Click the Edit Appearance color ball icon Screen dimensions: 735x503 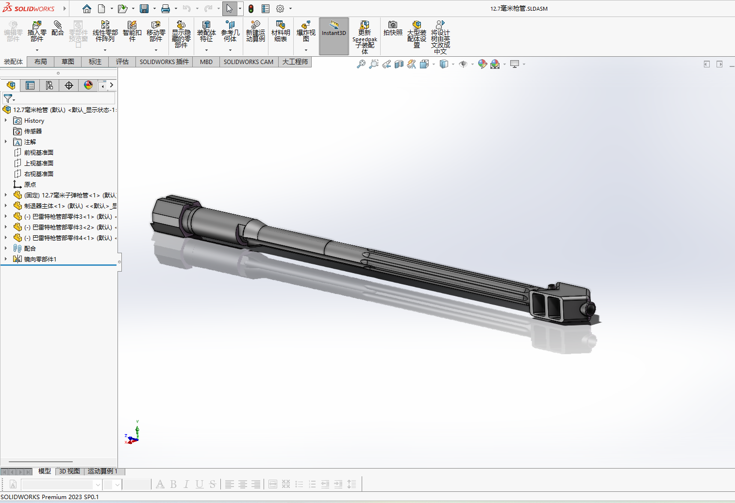(x=482, y=64)
